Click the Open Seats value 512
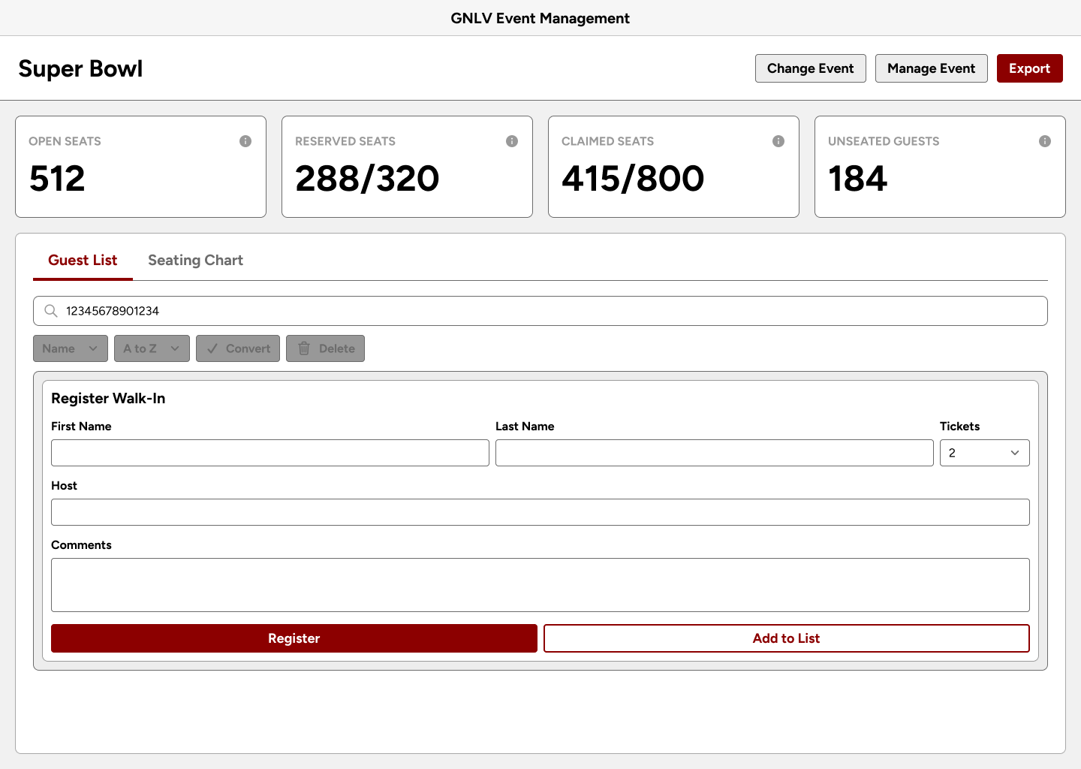This screenshot has height=769, width=1081. (x=57, y=179)
